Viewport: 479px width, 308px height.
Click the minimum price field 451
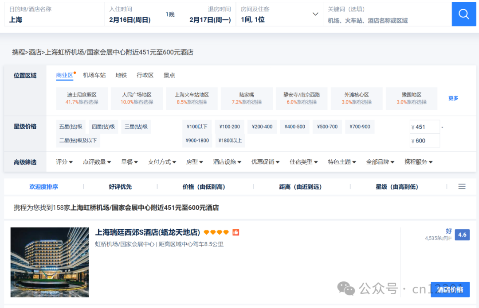424,127
